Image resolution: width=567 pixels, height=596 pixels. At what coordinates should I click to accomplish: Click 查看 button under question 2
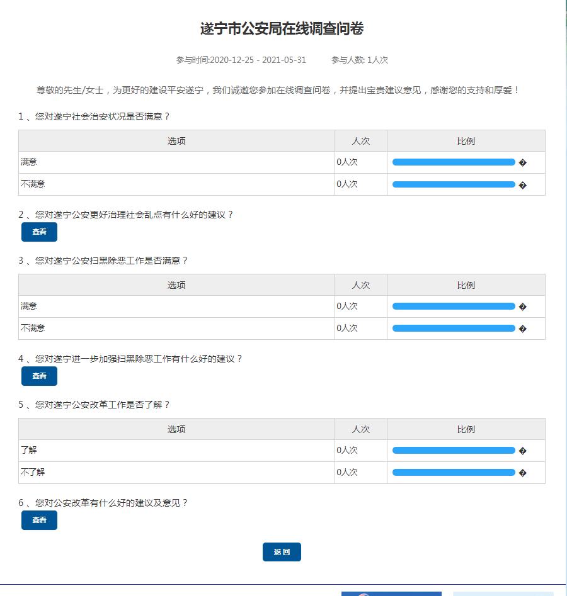(39, 232)
